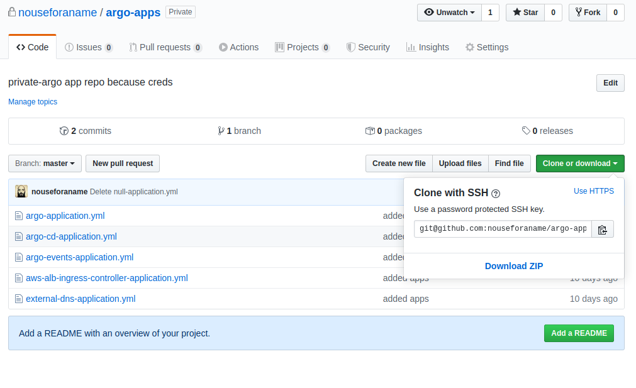
Task: Click the Private repository badge
Action: (x=181, y=12)
